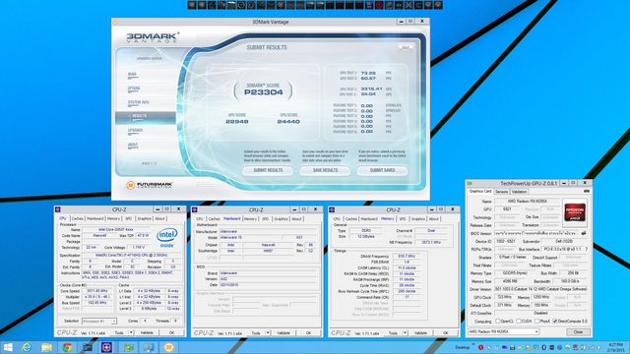This screenshot has height=354, width=630.
Task: Expand Tools arrow in CPU-Z Memory window
Action: [405, 333]
